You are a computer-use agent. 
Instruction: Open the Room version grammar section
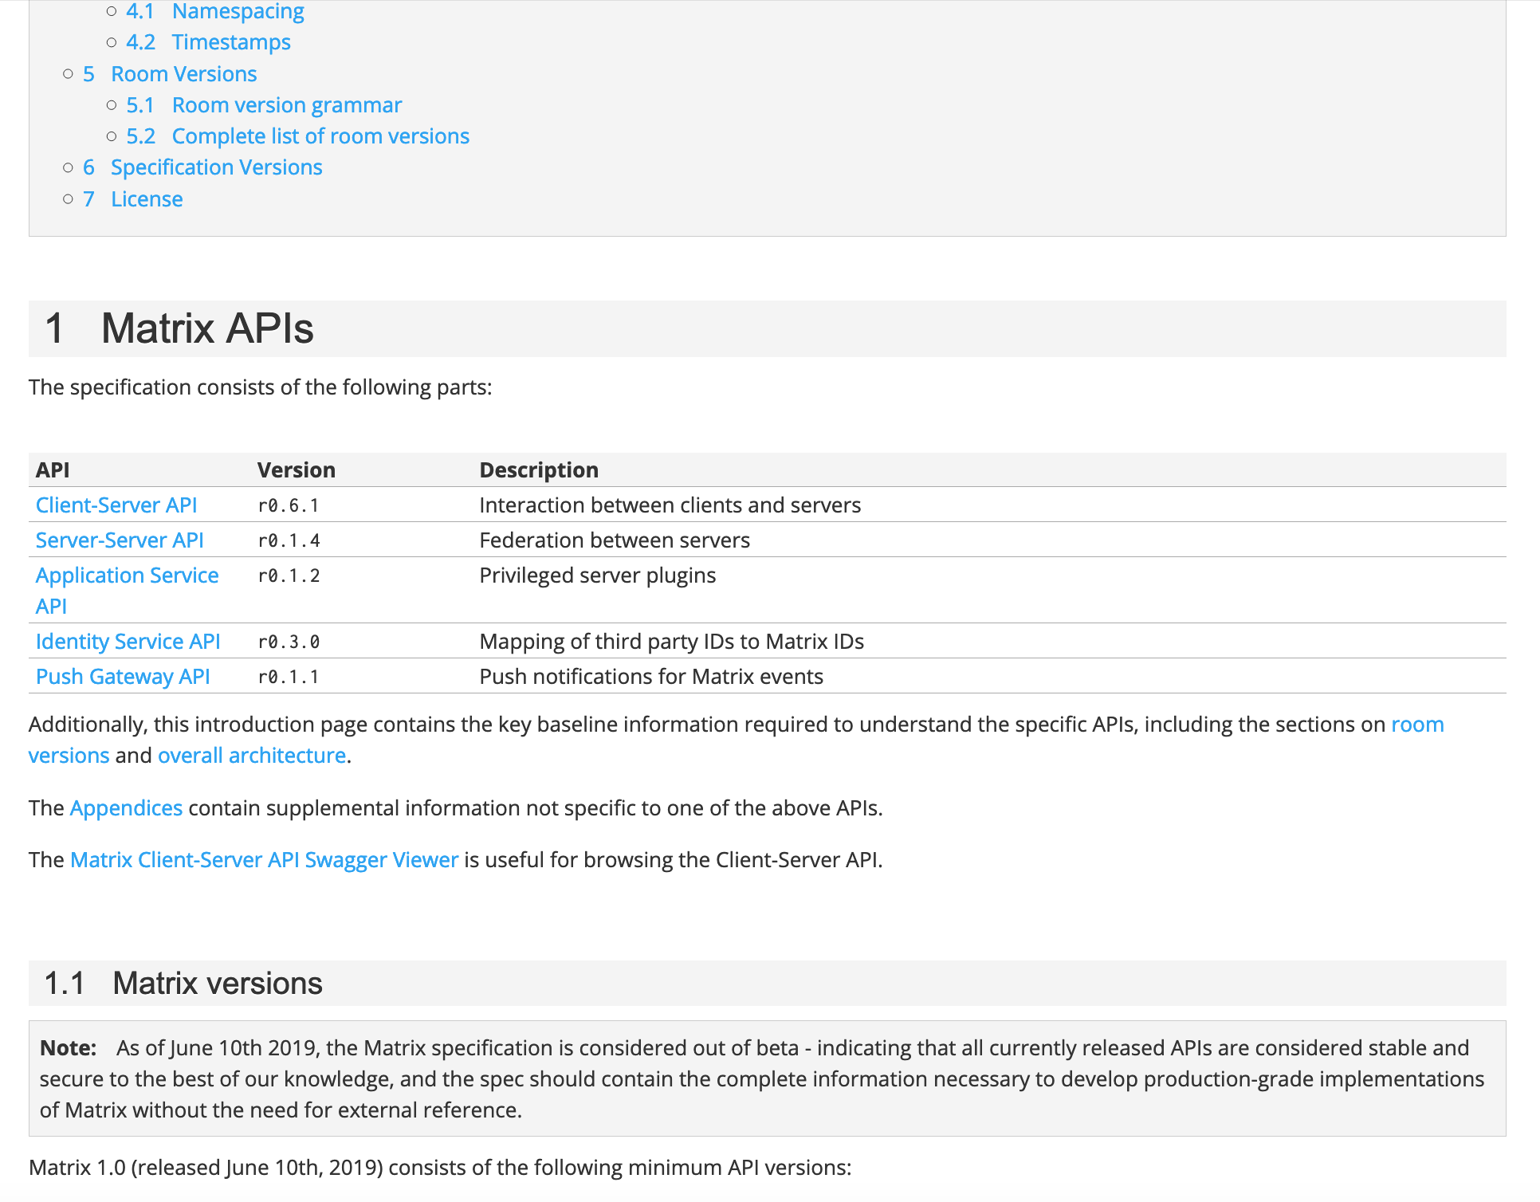pos(286,104)
